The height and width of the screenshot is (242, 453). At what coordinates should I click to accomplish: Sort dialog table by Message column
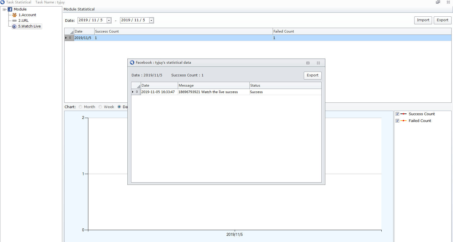pyautogui.click(x=214, y=85)
